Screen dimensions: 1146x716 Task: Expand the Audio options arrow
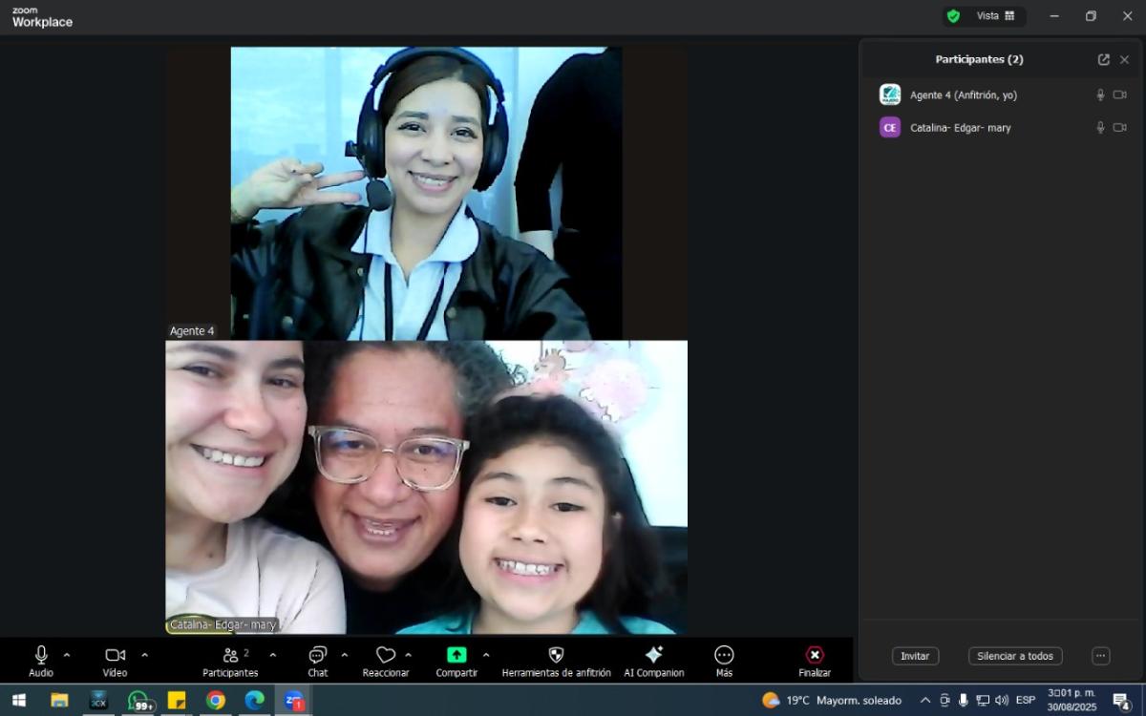(x=67, y=655)
